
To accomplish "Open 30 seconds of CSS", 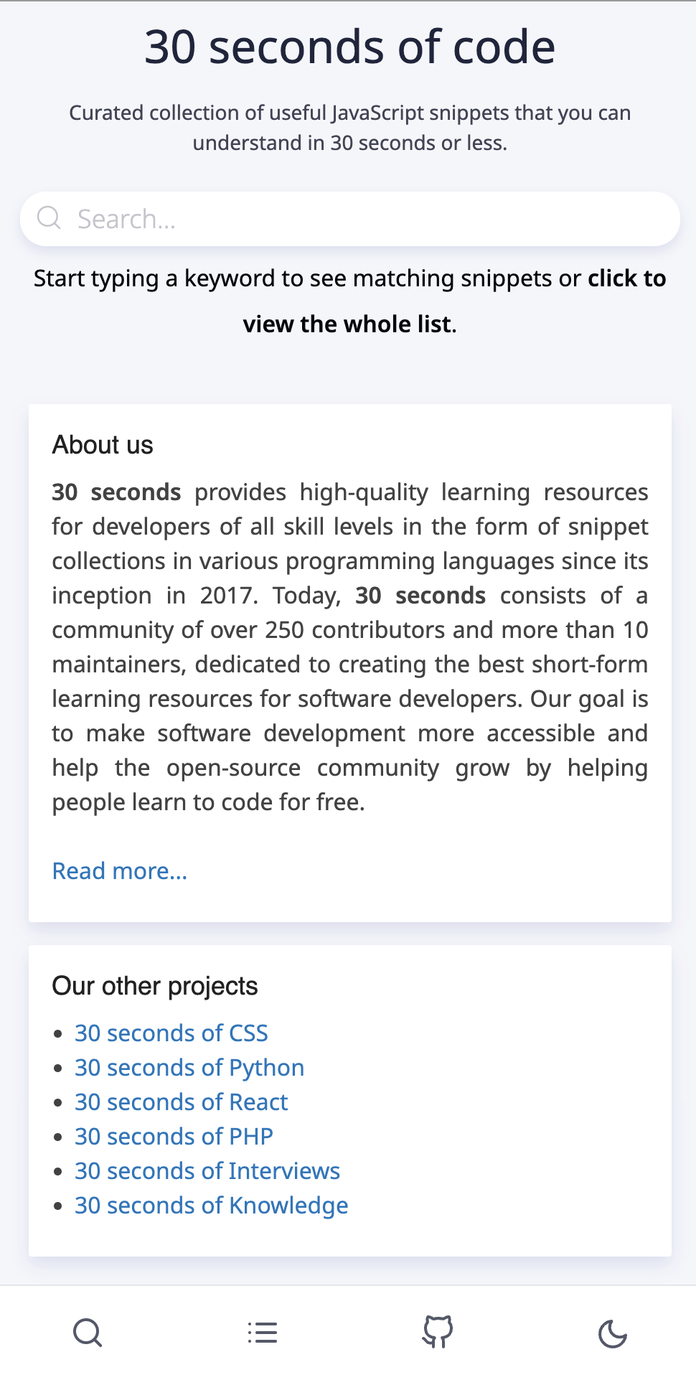I will click(171, 1033).
